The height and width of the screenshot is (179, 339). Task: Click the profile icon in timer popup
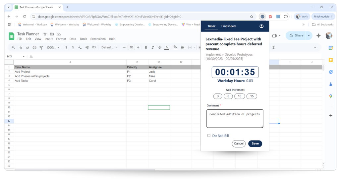pos(261,26)
